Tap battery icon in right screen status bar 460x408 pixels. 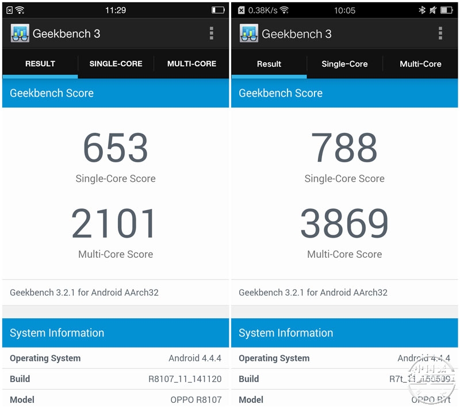click(447, 10)
